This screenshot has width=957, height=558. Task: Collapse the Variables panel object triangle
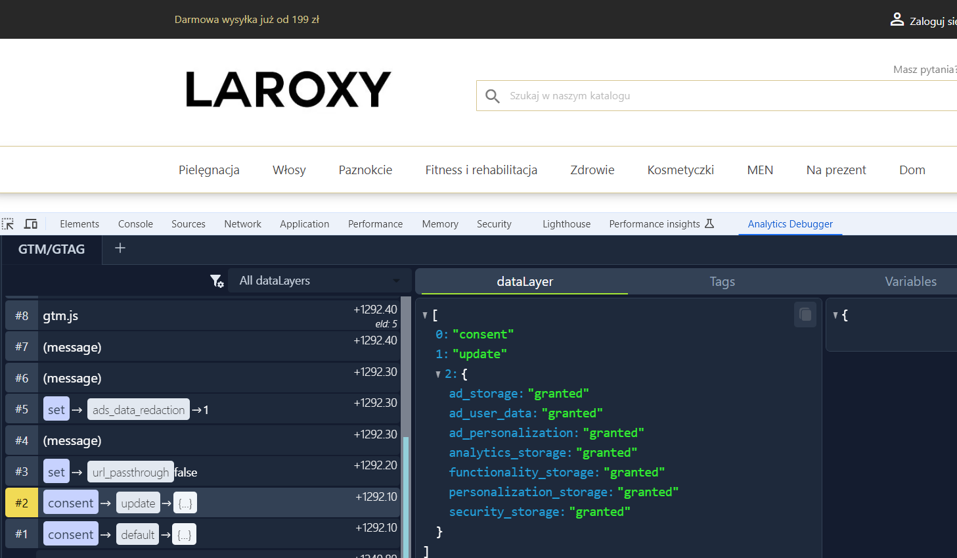(835, 315)
